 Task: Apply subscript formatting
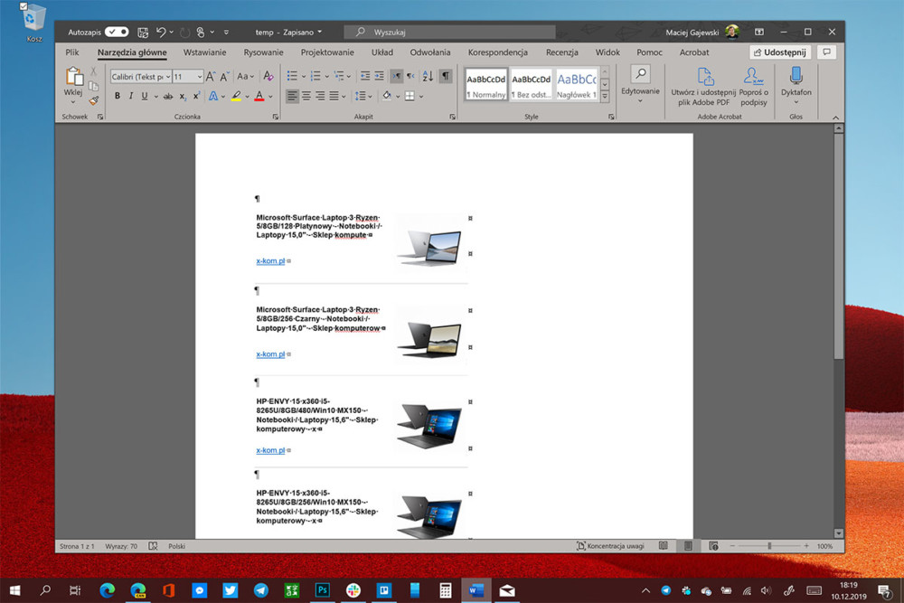(x=183, y=96)
